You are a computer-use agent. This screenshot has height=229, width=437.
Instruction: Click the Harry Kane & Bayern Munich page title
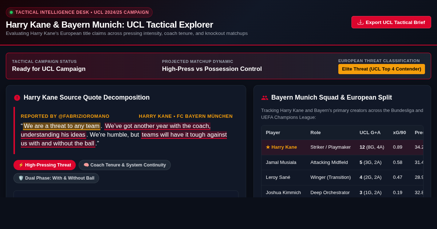110,25
